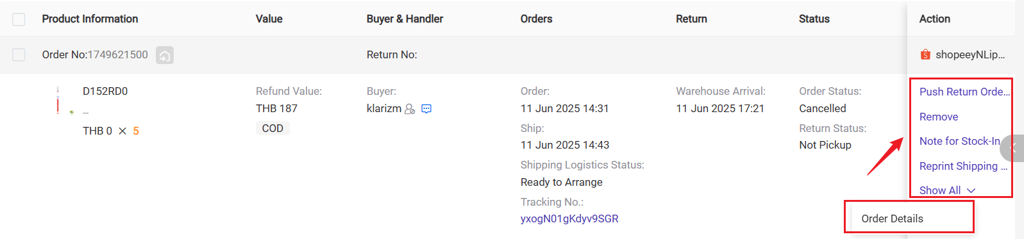Click the shopeeyNLip store name
This screenshot has width=1024, height=239.
click(970, 54)
